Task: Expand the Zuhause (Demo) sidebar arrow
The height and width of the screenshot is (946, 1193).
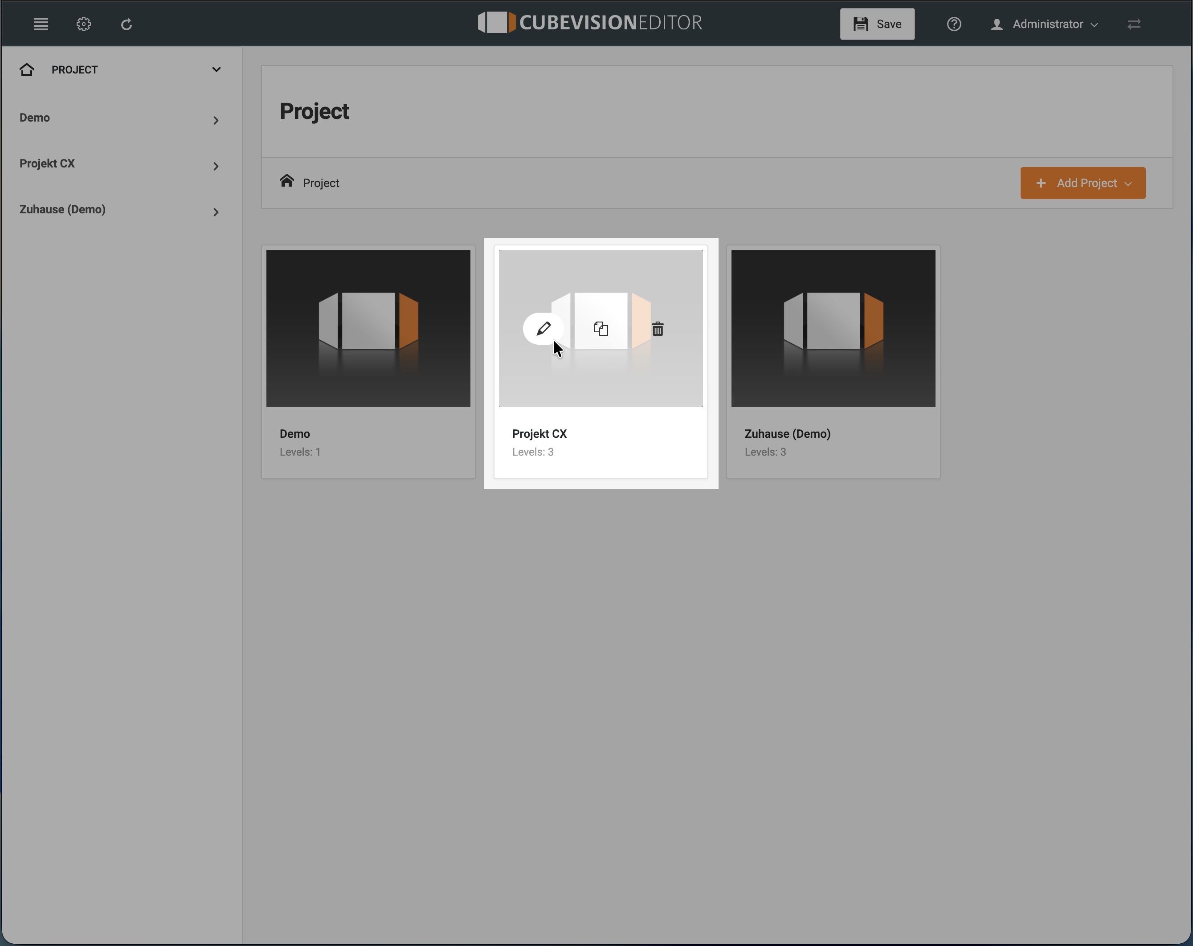Action: pos(216,212)
